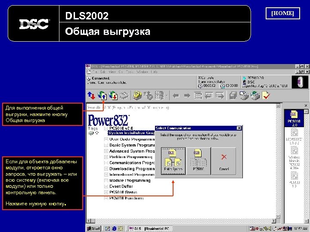
Task: Click the Windows Start button
Action: 94,229
